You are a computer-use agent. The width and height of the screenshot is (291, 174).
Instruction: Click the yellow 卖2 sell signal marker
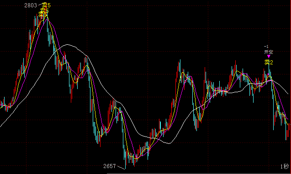[x=269, y=62]
